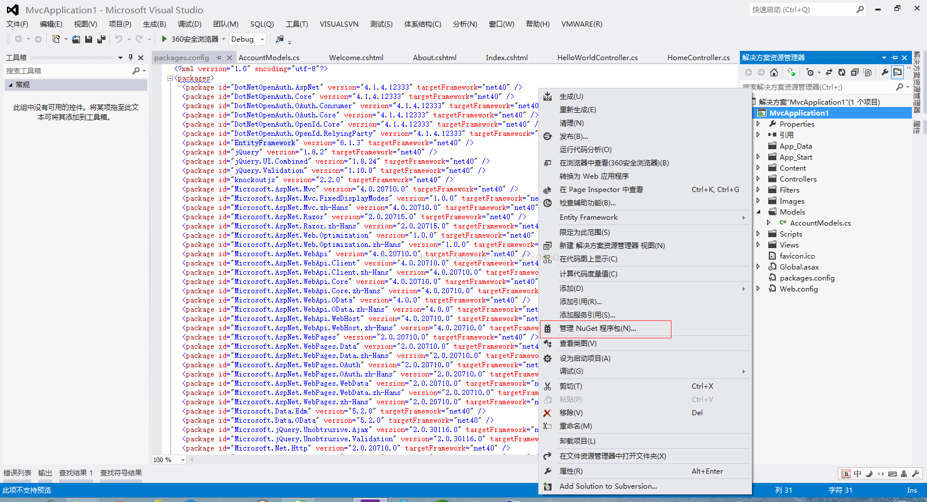The image size is (927, 502).
Task: Switch to AccountModels.cs editor tab
Action: 269,57
